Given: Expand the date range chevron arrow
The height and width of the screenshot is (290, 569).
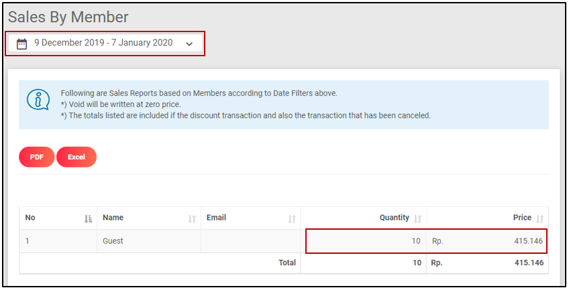Looking at the screenshot, I should click(189, 44).
